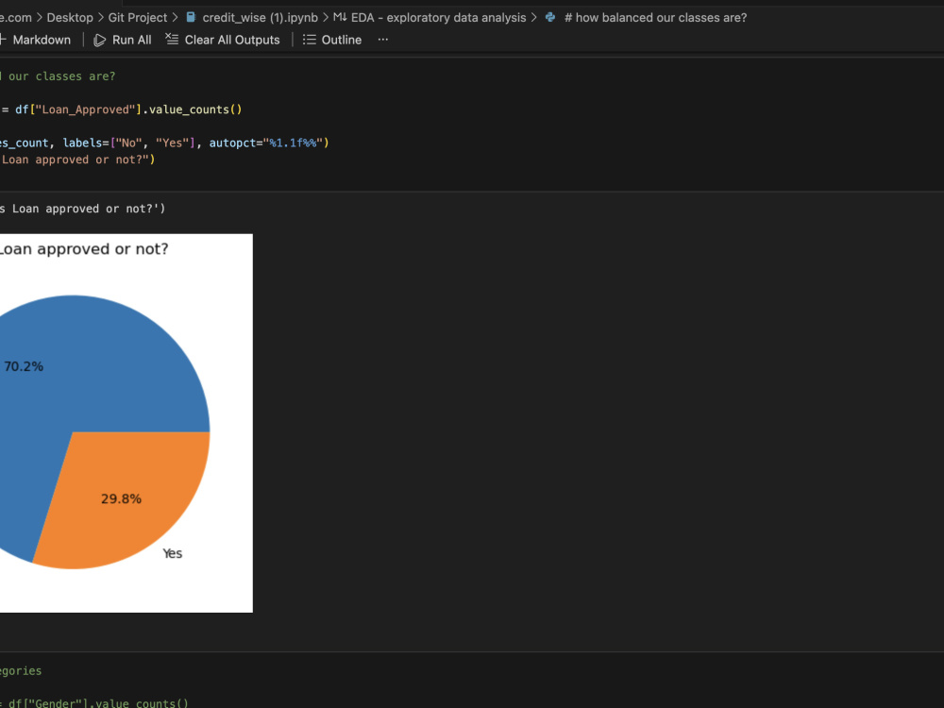Click the green comment 'our classes are?'
Image resolution: width=944 pixels, height=708 pixels.
[61, 76]
